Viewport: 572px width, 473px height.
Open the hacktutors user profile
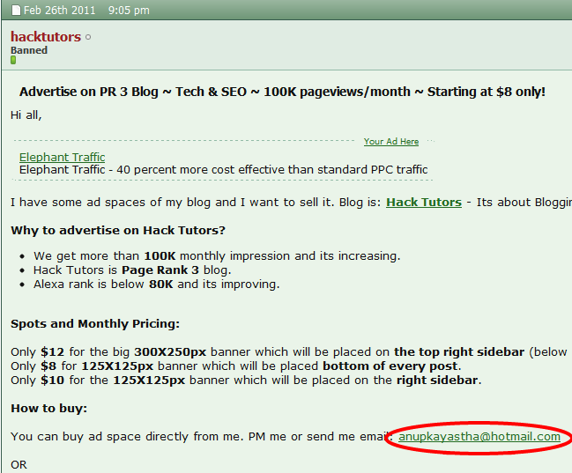tap(46, 37)
